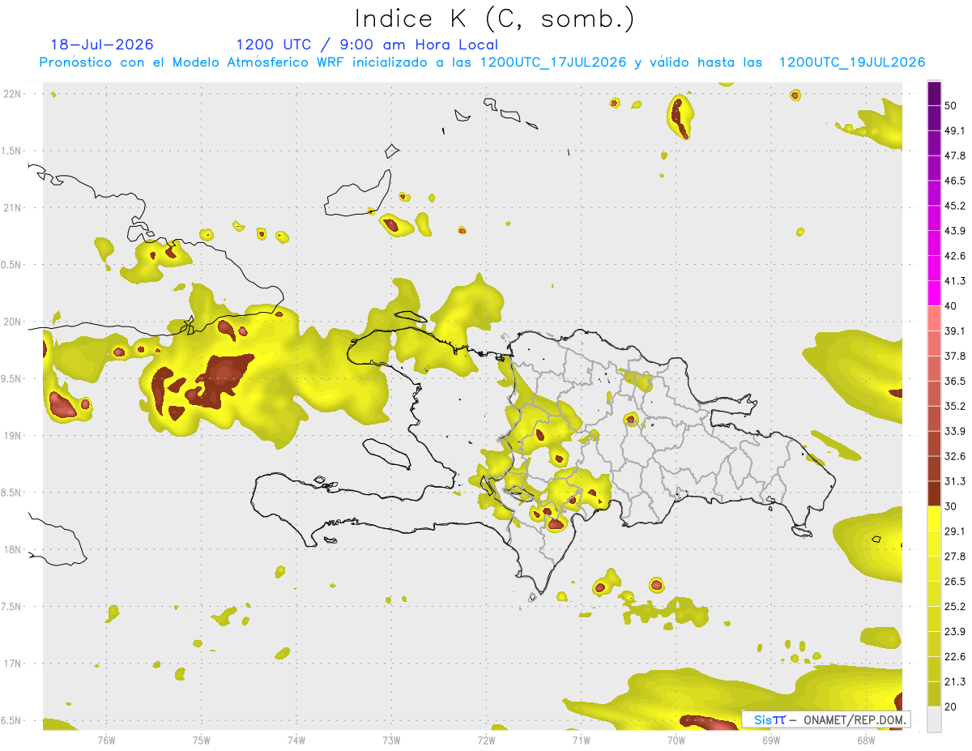Pick the light gray swatch below 20
Screen dimensions: 972x751
pos(935,719)
